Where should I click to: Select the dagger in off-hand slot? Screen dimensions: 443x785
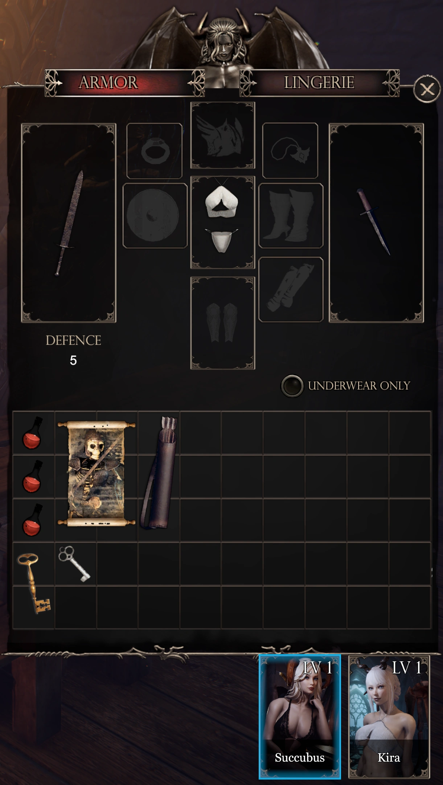pos(376,223)
